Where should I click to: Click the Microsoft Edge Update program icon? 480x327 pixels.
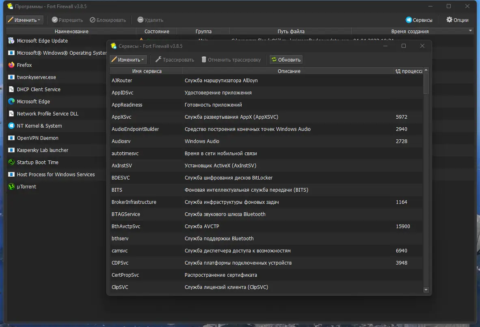11,41
